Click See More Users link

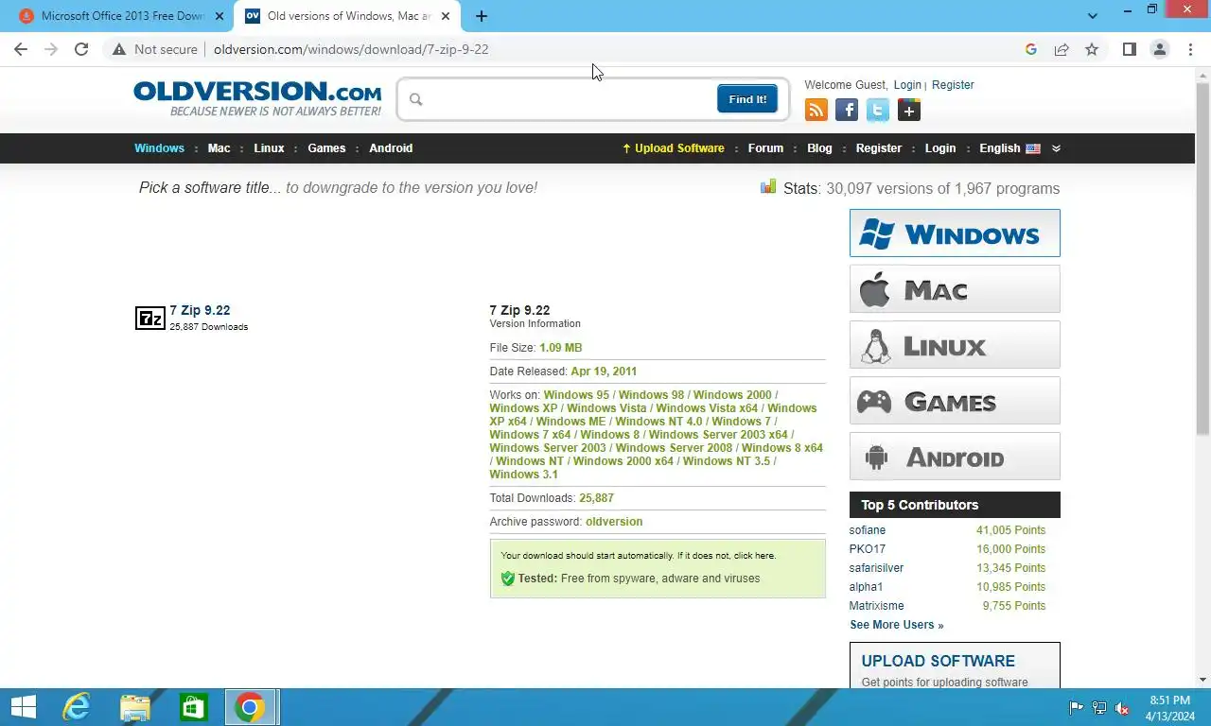coord(896,625)
